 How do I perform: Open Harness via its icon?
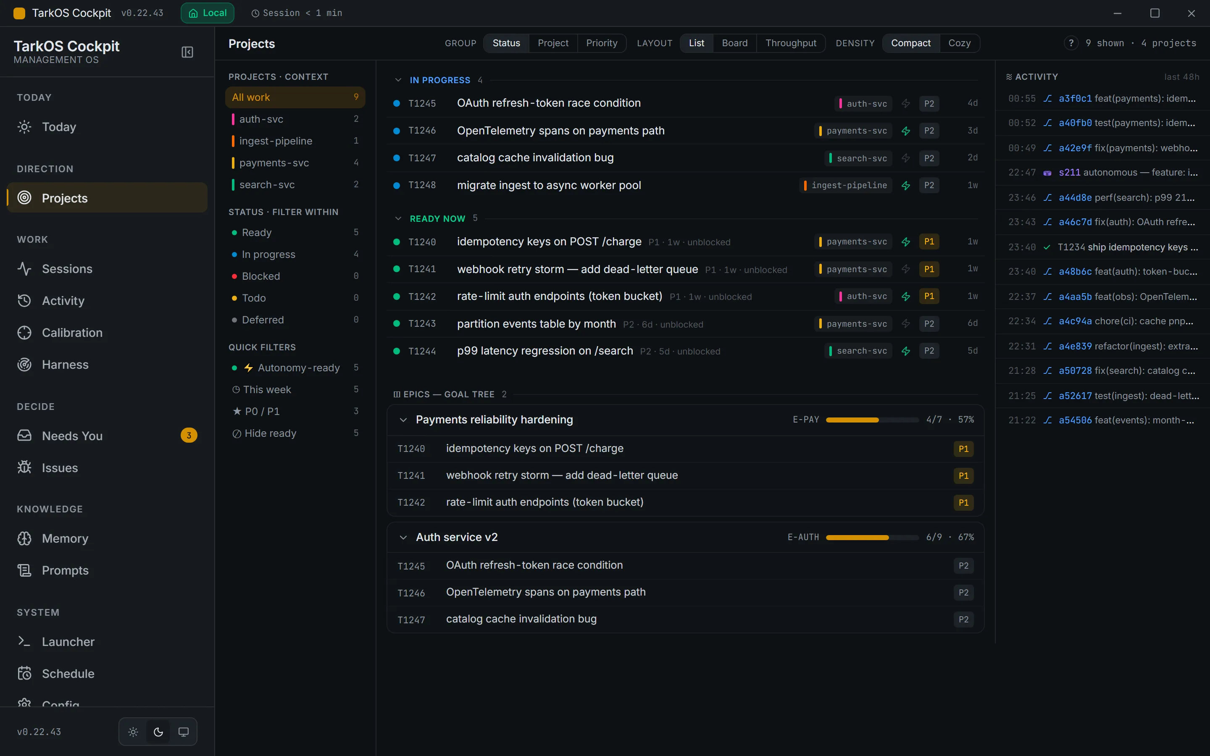pyautogui.click(x=24, y=365)
